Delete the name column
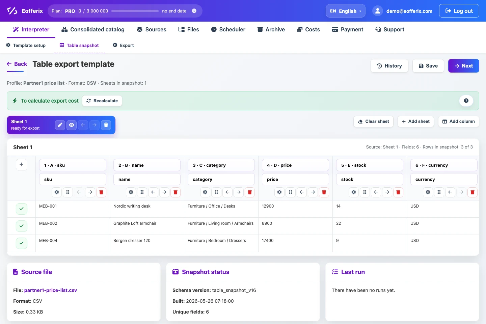486x324 pixels. 175,192
